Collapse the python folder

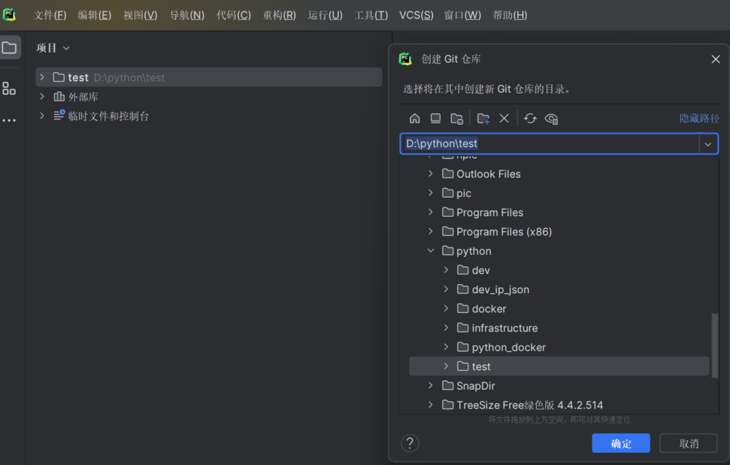click(431, 251)
